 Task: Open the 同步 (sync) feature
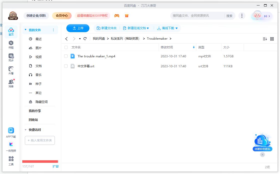[x=11, y=57]
